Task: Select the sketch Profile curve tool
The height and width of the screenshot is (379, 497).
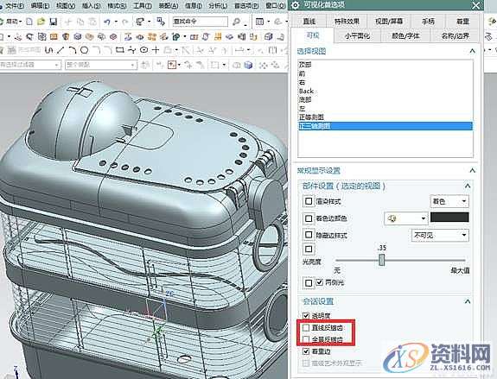Action: click(x=48, y=50)
